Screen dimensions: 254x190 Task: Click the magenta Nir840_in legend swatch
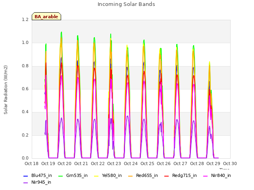(206, 176)
